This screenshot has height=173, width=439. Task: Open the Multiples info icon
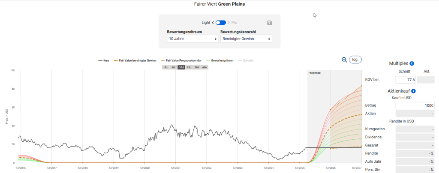(412, 63)
